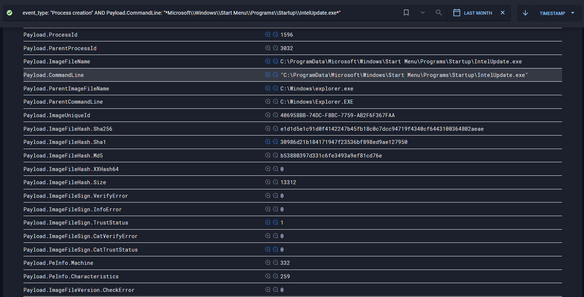This screenshot has height=297, width=584.
Task: Click inside the query text input field
Action: 181,13
